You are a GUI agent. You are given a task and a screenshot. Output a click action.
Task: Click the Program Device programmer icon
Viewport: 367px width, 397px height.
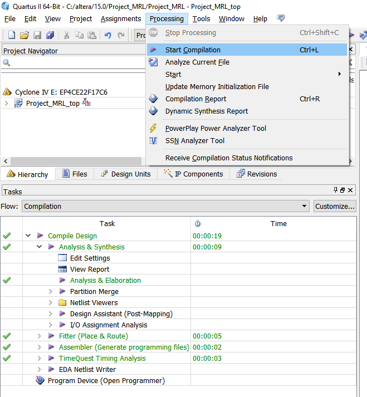tap(40, 380)
